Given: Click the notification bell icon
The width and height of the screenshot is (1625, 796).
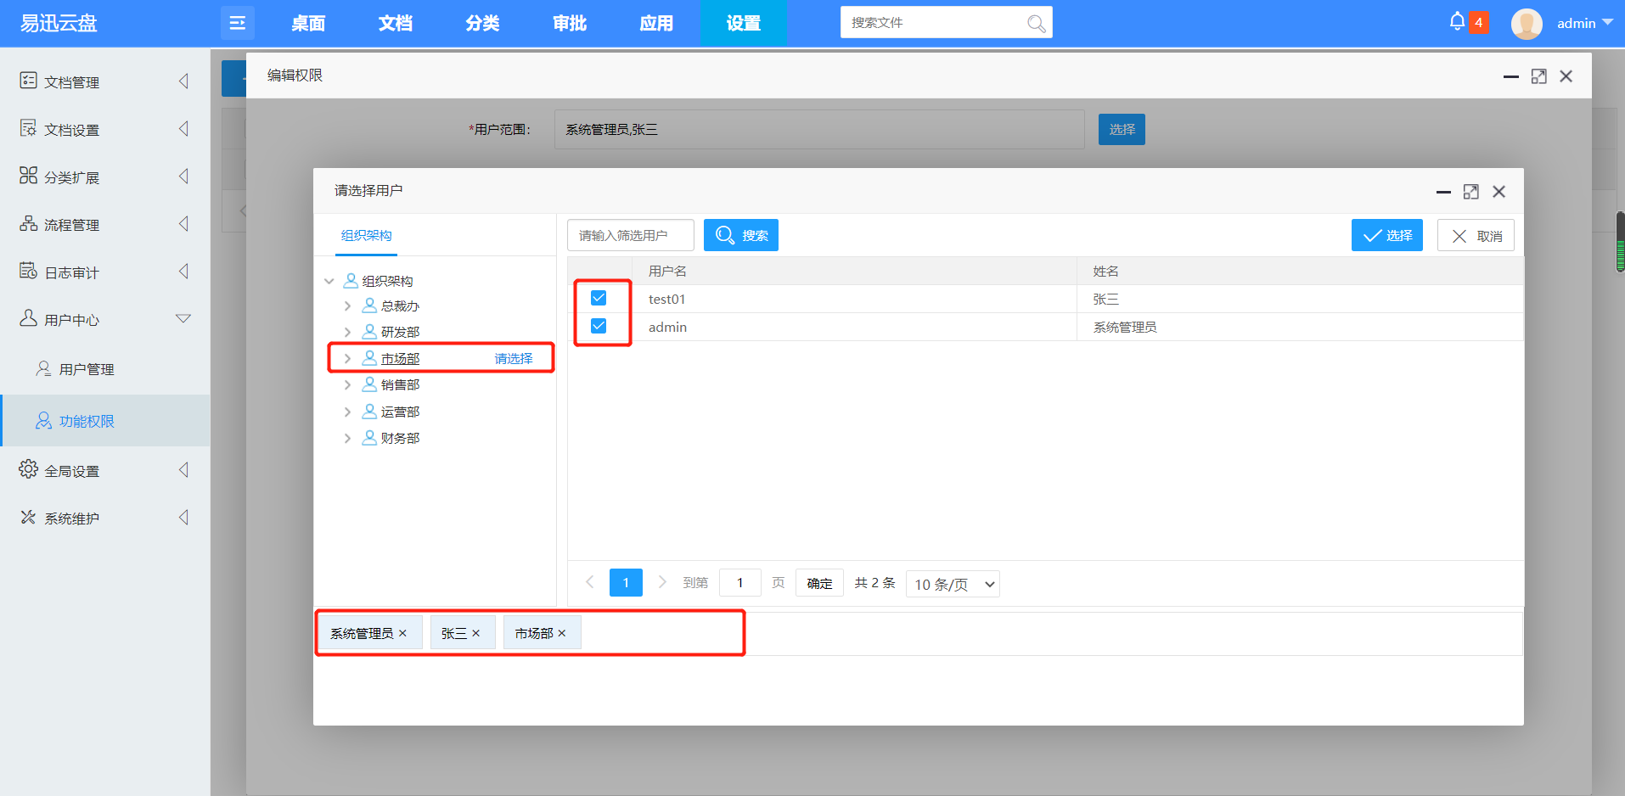Looking at the screenshot, I should click(1458, 20).
